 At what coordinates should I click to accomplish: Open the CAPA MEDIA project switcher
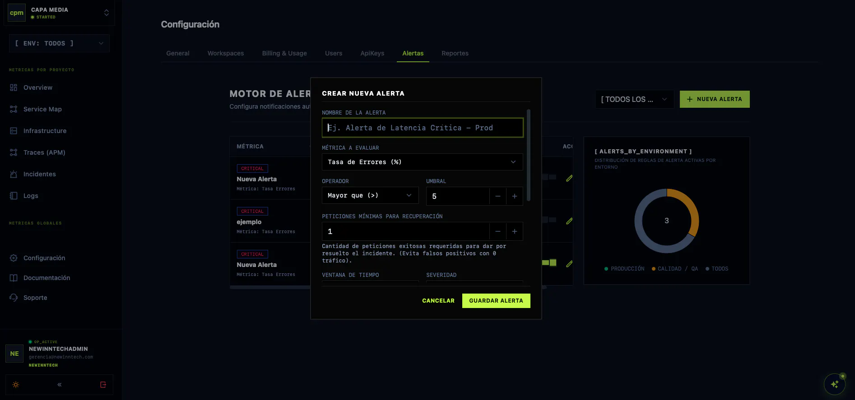[x=59, y=13]
